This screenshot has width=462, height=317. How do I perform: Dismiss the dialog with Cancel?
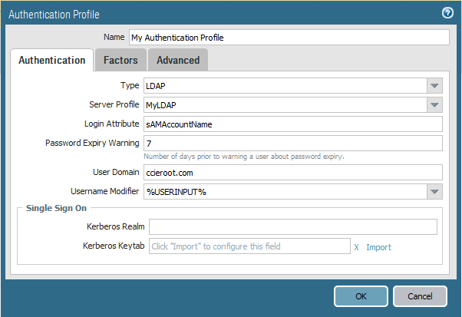point(419,296)
